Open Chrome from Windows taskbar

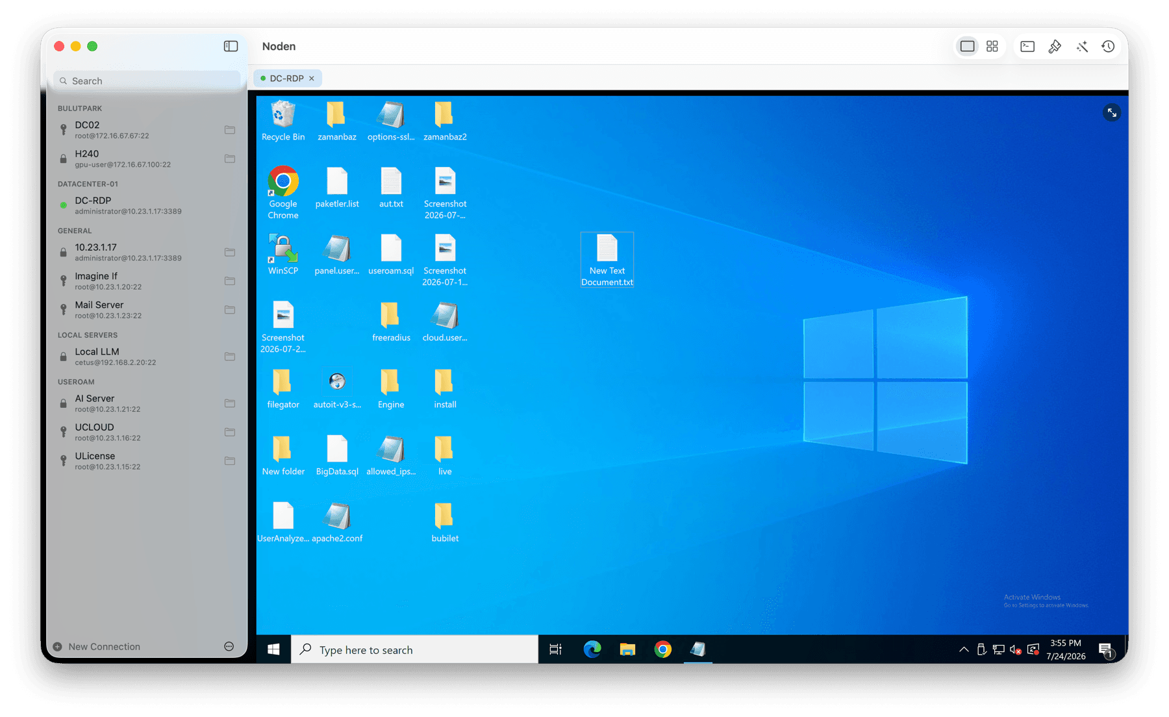(x=662, y=649)
